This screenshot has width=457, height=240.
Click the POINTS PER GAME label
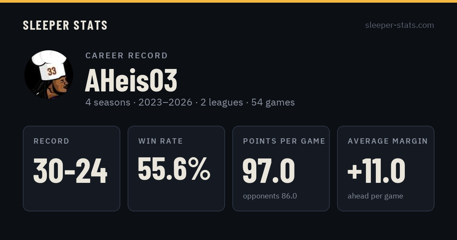(x=284, y=141)
